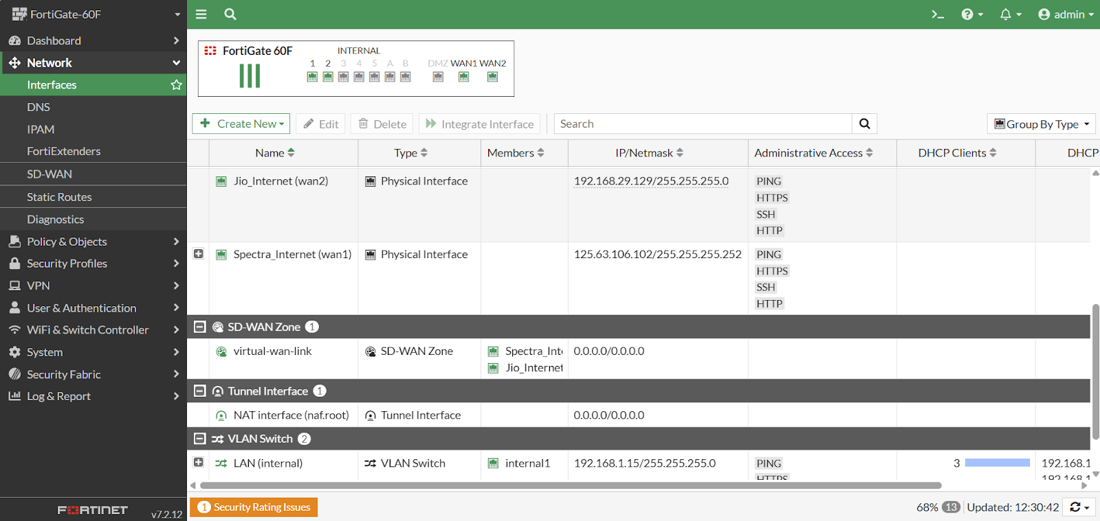Expand the Spectra_Internet (wan1) row
This screenshot has height=521, width=1100.
pyautogui.click(x=198, y=254)
